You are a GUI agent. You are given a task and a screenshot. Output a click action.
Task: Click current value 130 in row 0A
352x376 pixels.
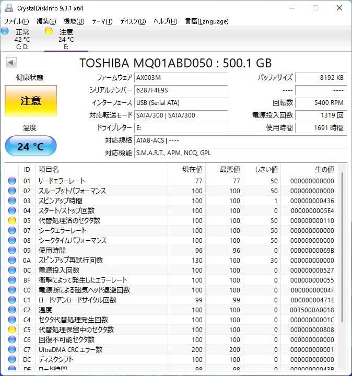(x=197, y=261)
